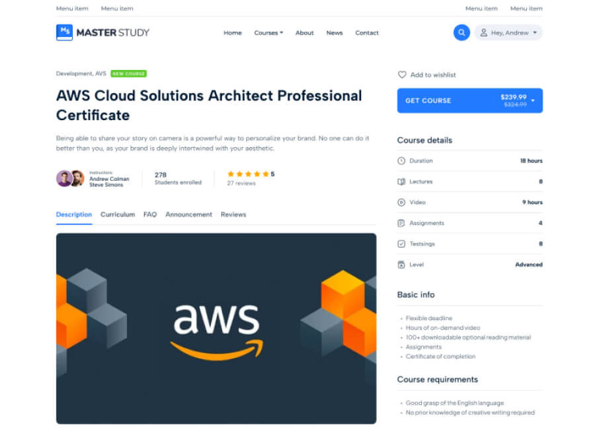Click the AWS course banner image

pos(216,328)
